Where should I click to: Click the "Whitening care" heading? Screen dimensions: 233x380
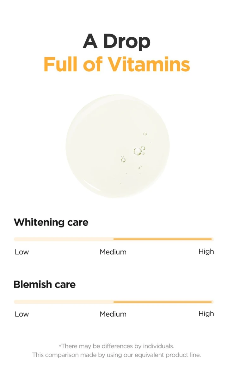click(51, 222)
